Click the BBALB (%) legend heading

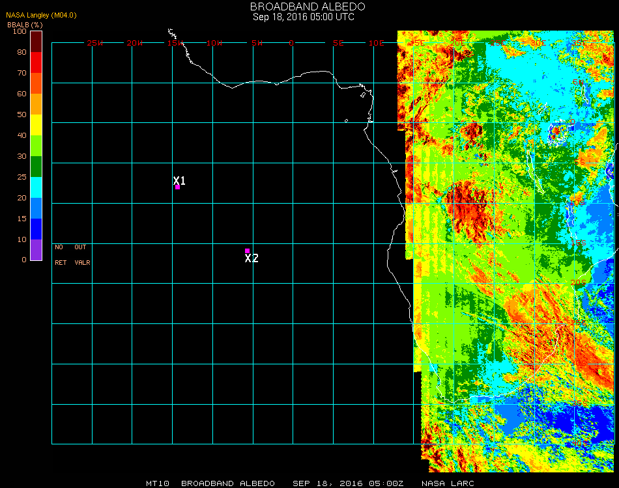(x=25, y=25)
